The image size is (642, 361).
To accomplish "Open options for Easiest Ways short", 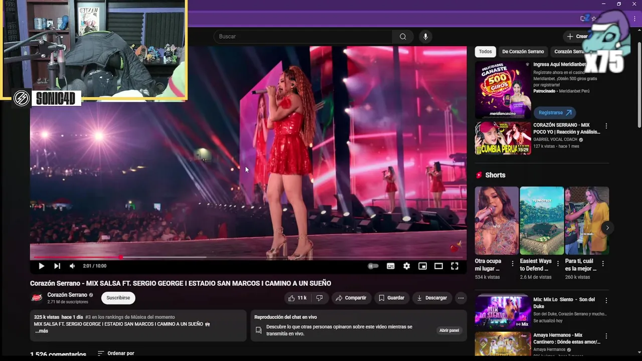I will click(x=558, y=264).
